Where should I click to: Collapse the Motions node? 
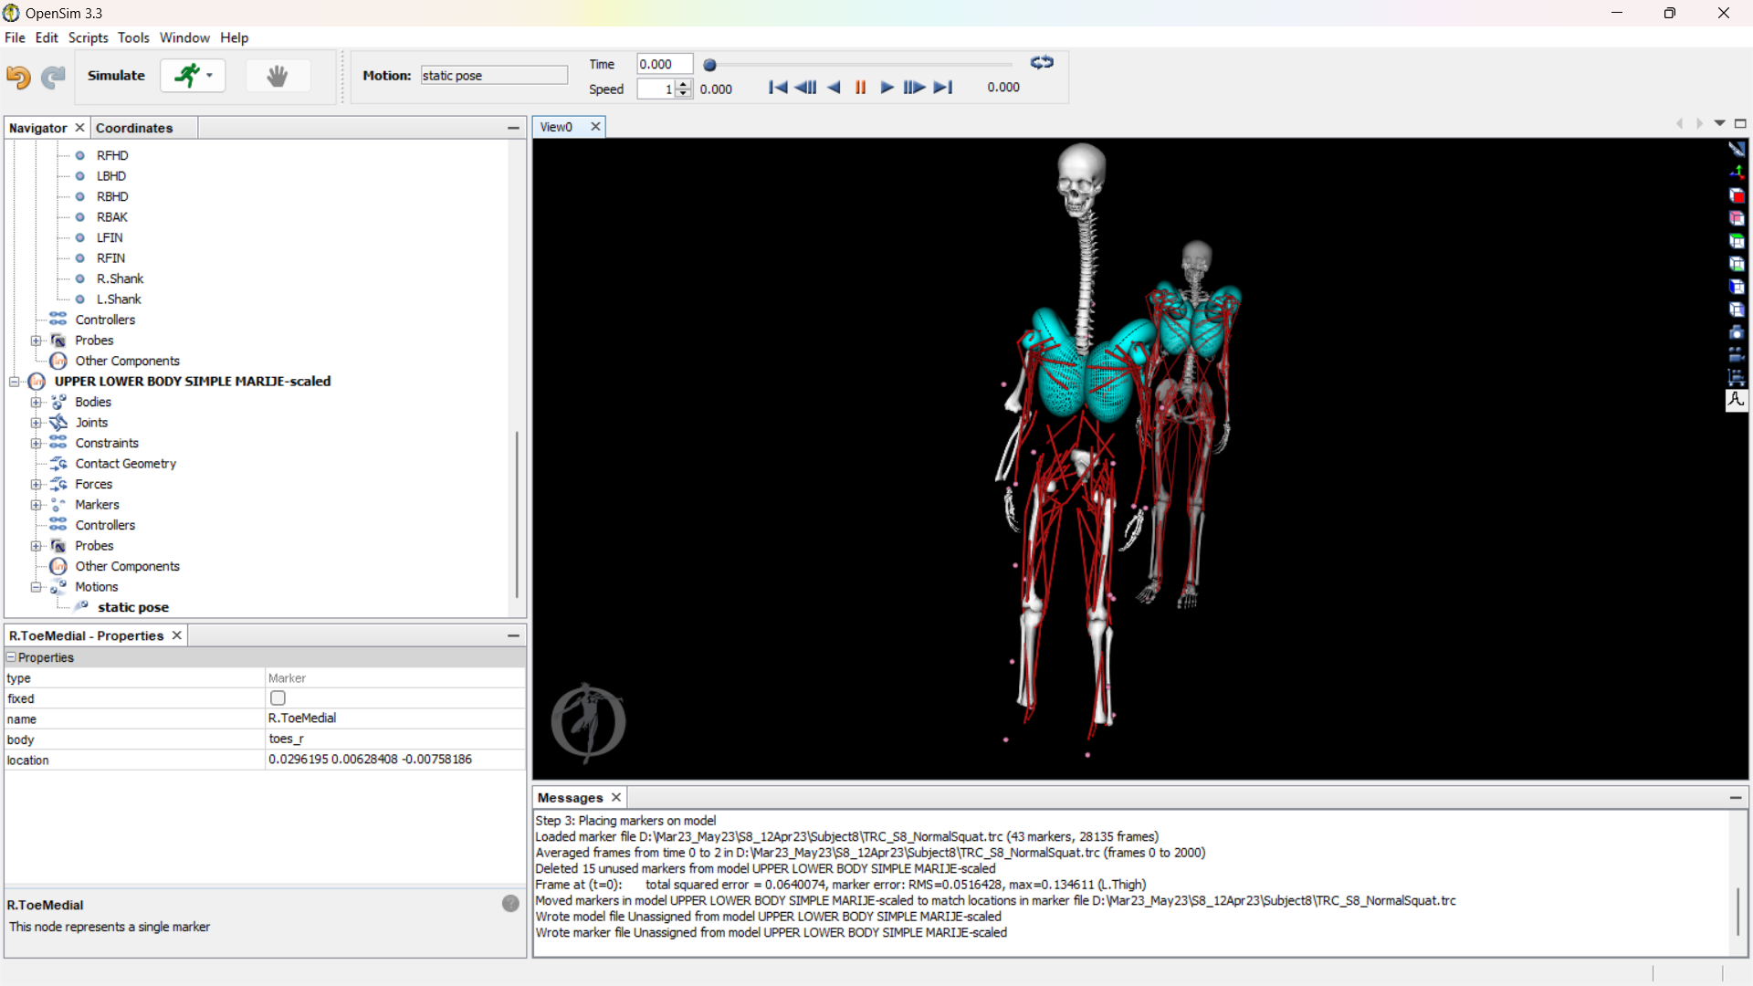(36, 587)
